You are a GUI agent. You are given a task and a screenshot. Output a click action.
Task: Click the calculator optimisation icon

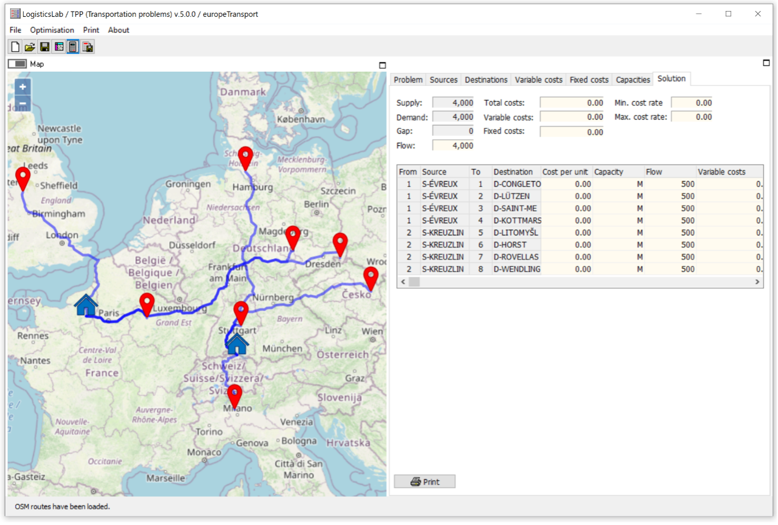pyautogui.click(x=73, y=47)
